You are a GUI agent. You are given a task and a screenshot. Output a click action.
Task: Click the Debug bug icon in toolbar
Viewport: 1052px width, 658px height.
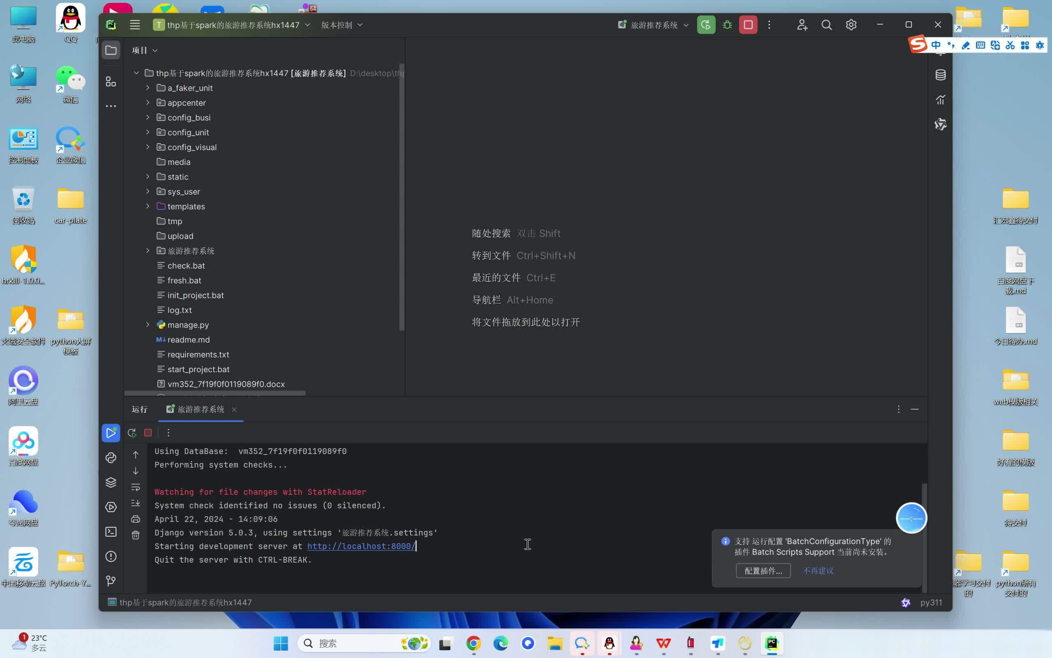(x=727, y=25)
